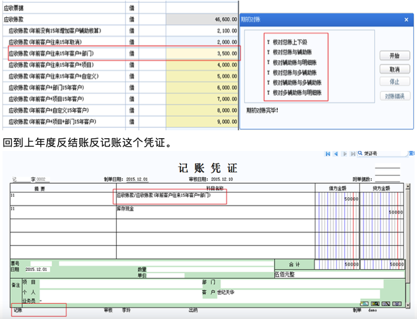Go to the next voucher arrow
Screen dimensions: 417x319
pos(345,154)
